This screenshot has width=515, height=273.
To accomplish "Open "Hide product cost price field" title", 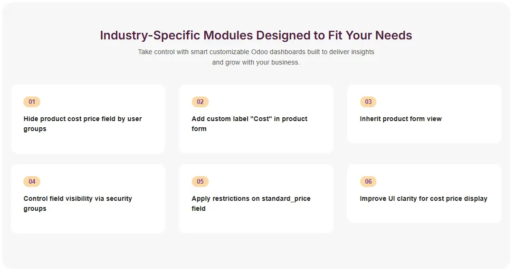I will click(83, 123).
